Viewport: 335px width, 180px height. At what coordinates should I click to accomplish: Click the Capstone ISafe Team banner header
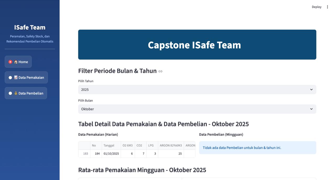click(194, 45)
